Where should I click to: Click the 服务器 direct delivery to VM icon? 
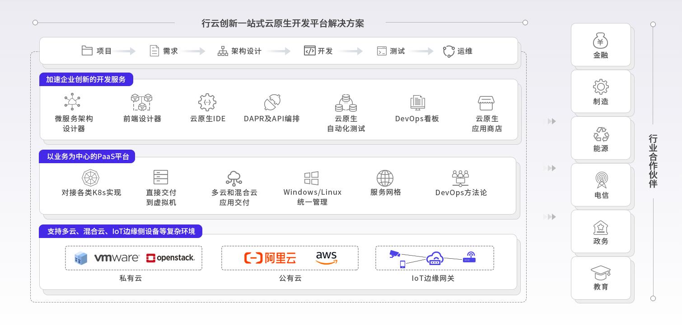point(161,177)
